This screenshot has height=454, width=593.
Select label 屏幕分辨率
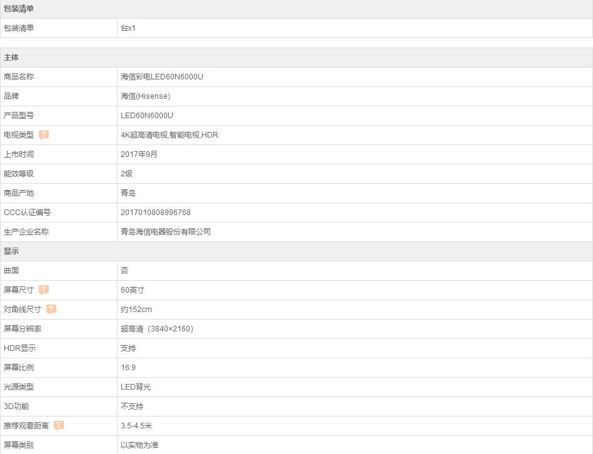23,328
